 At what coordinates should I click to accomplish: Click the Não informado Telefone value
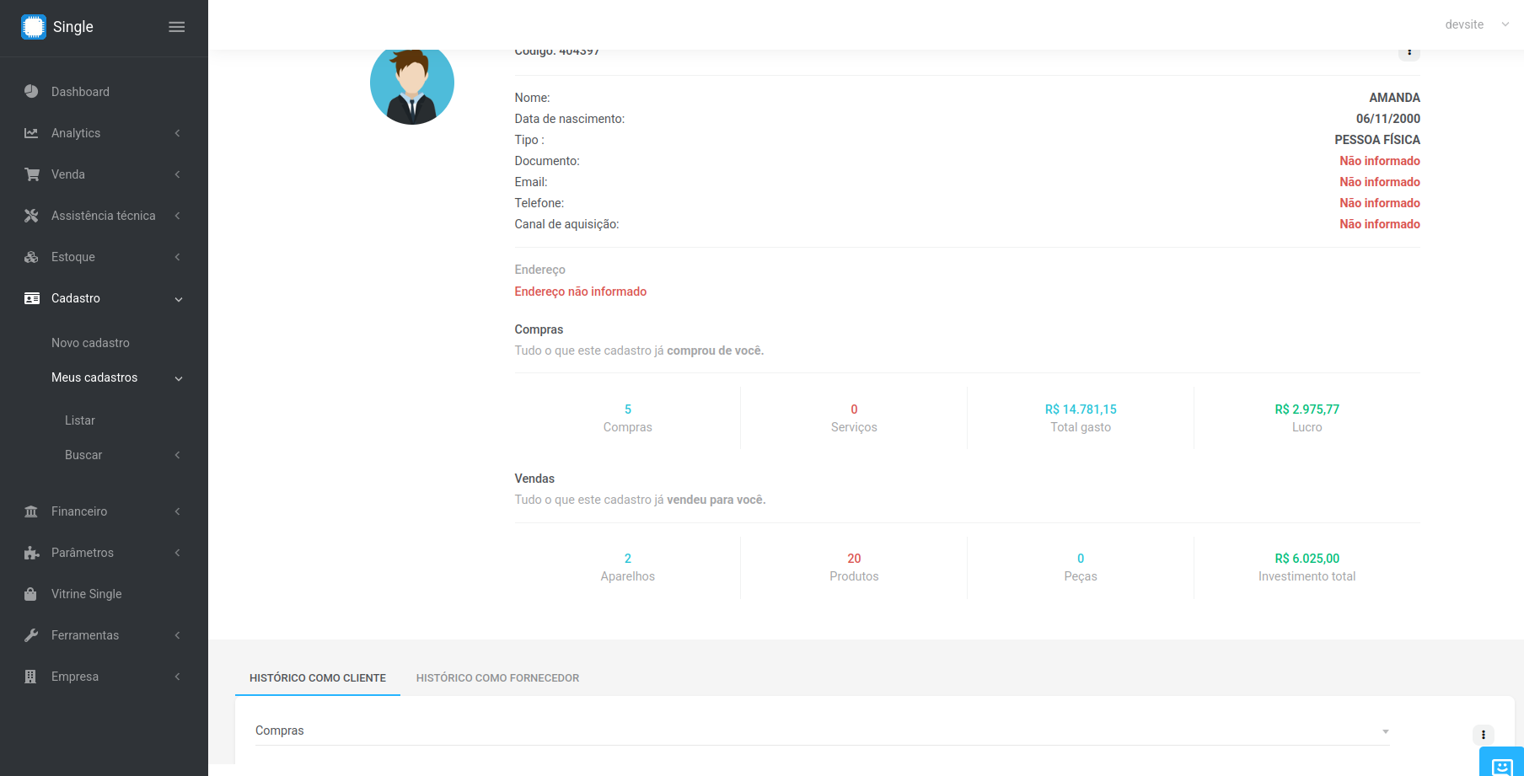tap(1380, 203)
